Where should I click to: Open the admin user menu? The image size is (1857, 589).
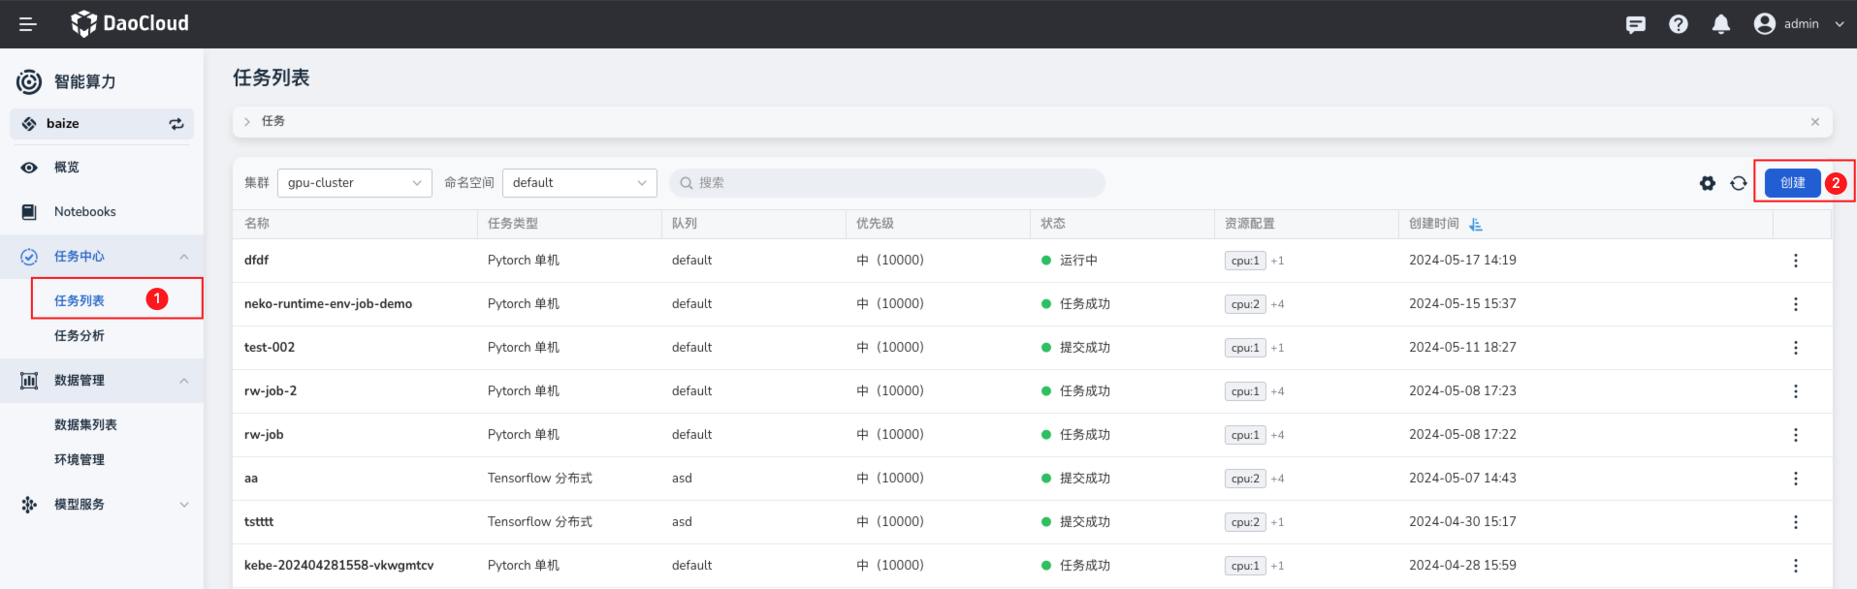1800,24
